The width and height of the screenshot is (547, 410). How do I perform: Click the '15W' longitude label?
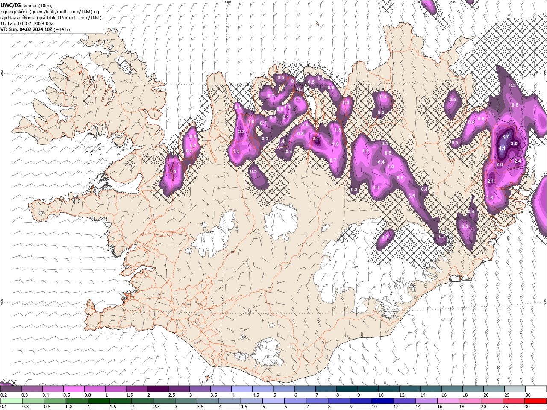(452, 2)
